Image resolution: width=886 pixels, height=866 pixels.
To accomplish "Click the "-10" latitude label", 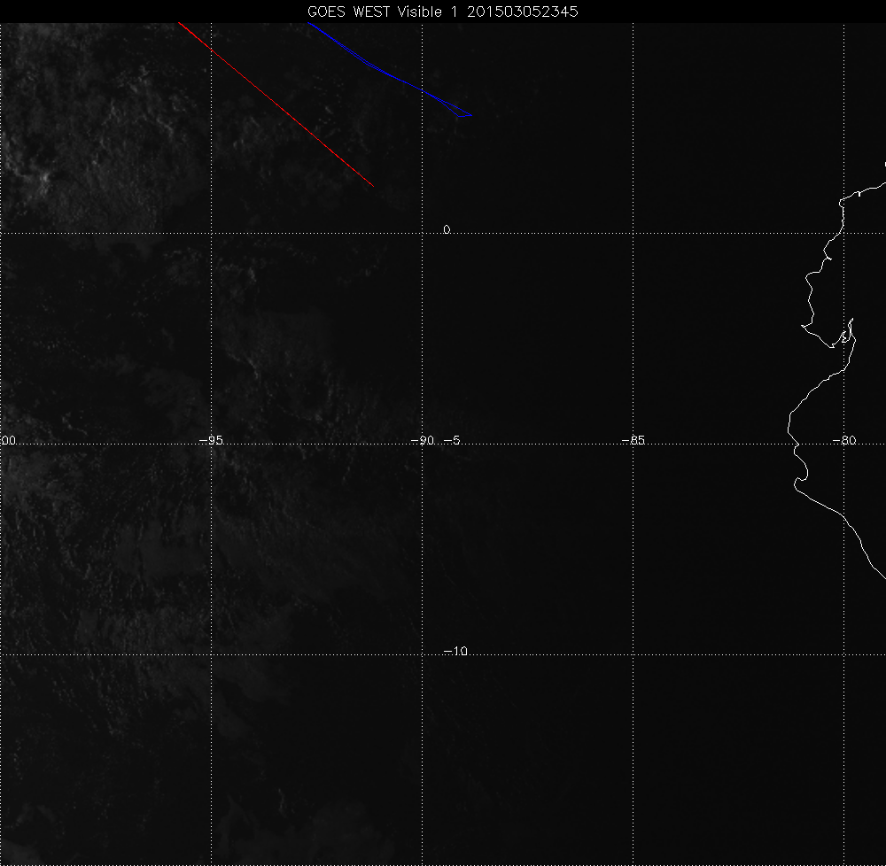I will [455, 651].
